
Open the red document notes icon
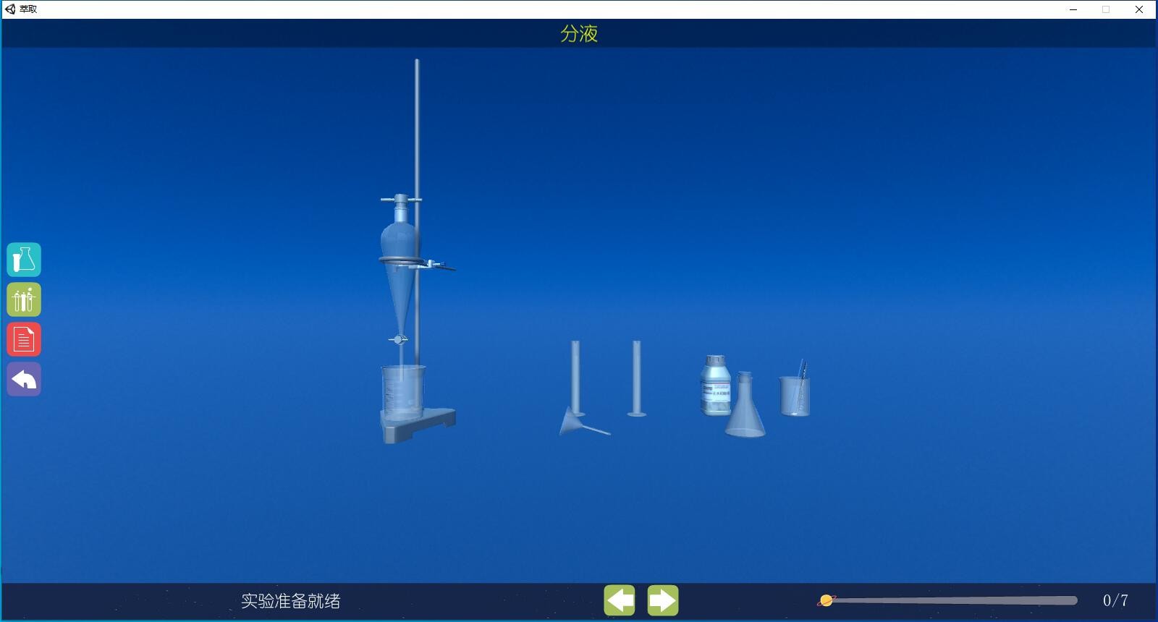coord(24,339)
